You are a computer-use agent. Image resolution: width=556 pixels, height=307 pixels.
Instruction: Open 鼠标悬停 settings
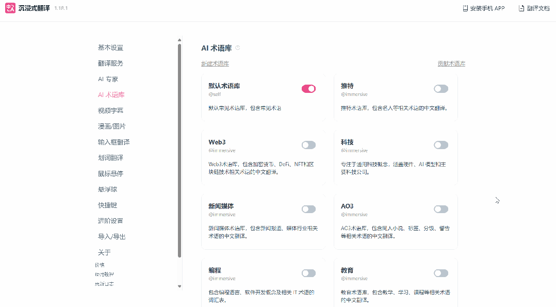click(x=110, y=173)
